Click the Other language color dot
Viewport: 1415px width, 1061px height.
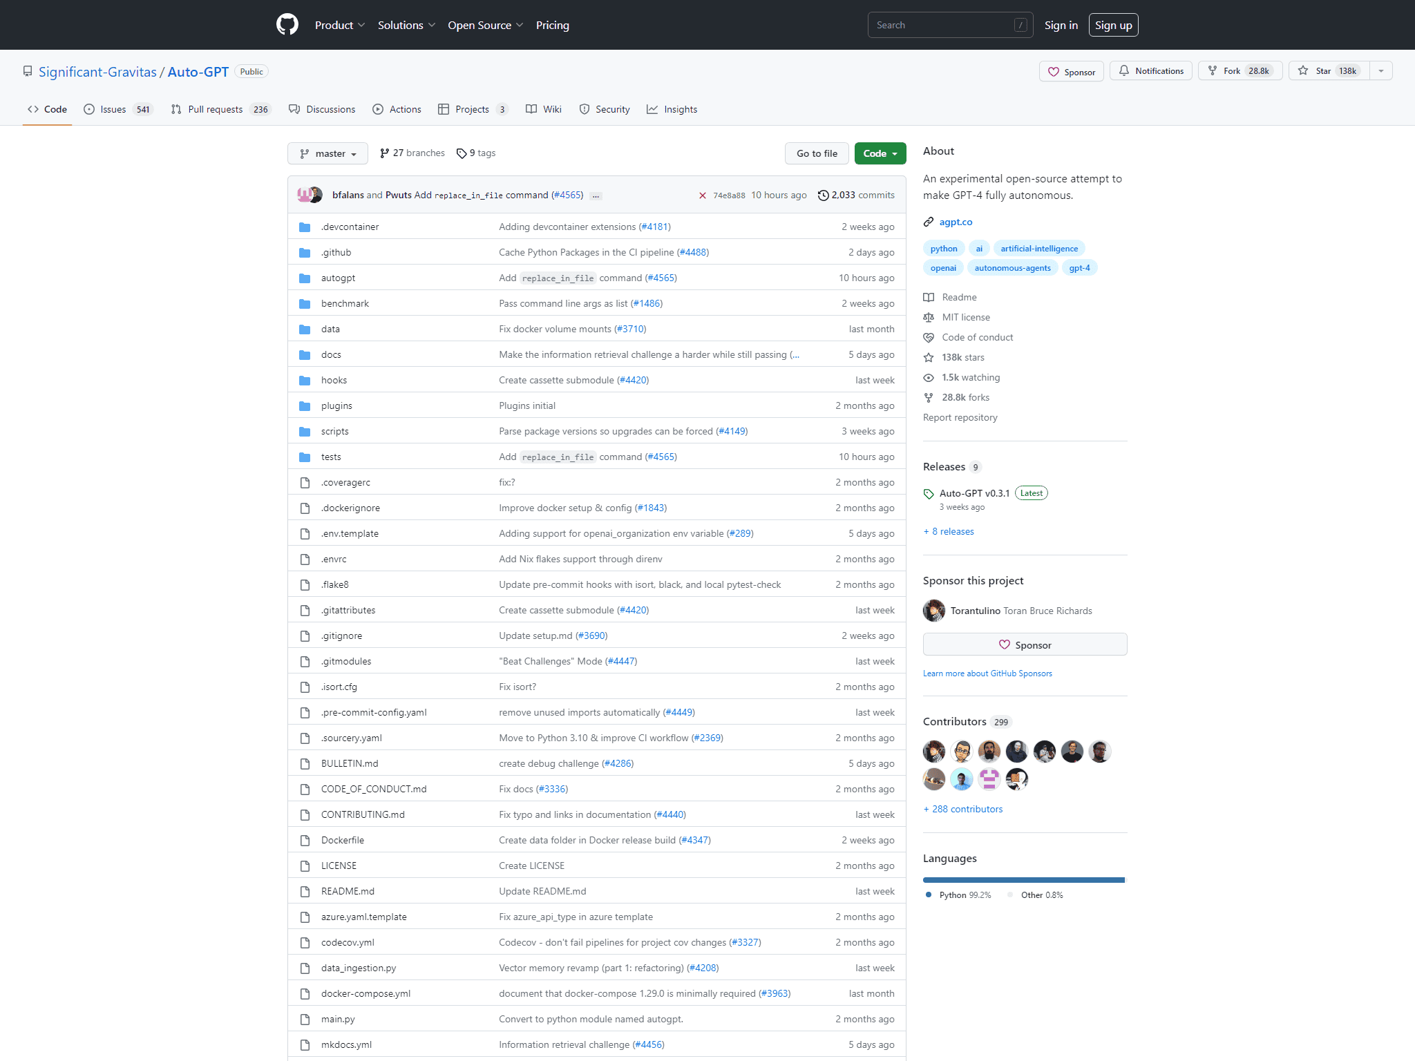(x=1010, y=895)
